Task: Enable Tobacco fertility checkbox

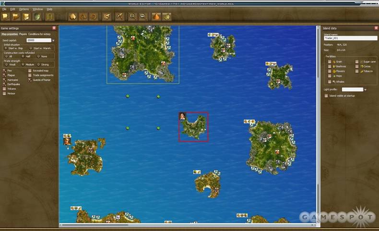Action: [357, 71]
